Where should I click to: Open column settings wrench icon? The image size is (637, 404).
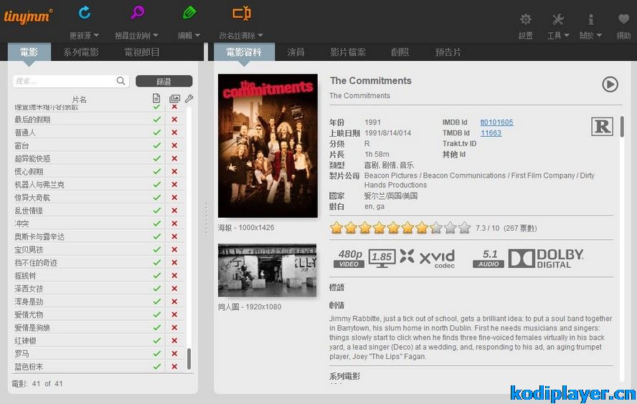(x=189, y=98)
